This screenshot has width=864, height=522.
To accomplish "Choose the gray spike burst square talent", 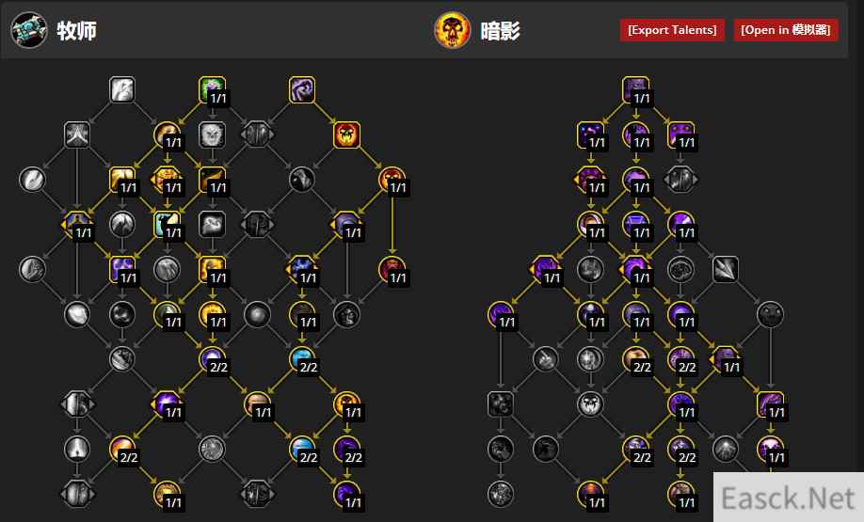I will [725, 269].
